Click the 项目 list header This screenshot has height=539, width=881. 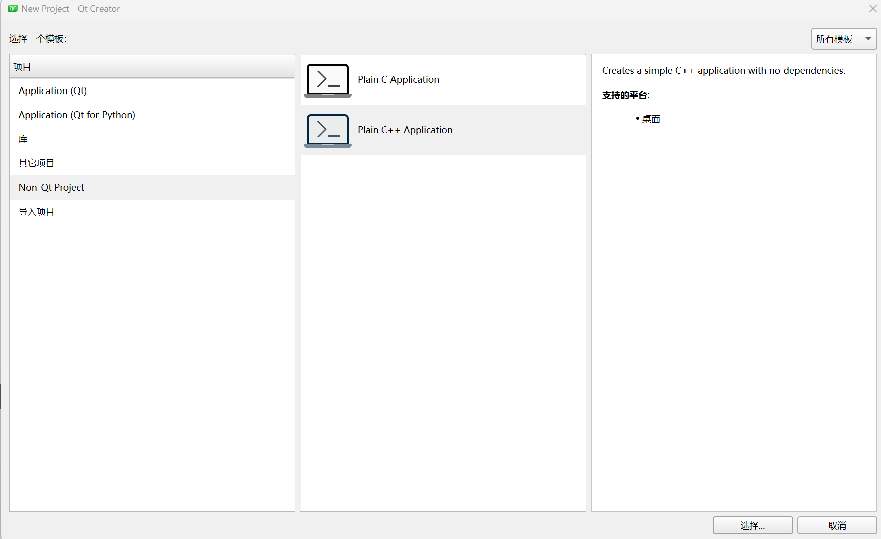(x=152, y=66)
